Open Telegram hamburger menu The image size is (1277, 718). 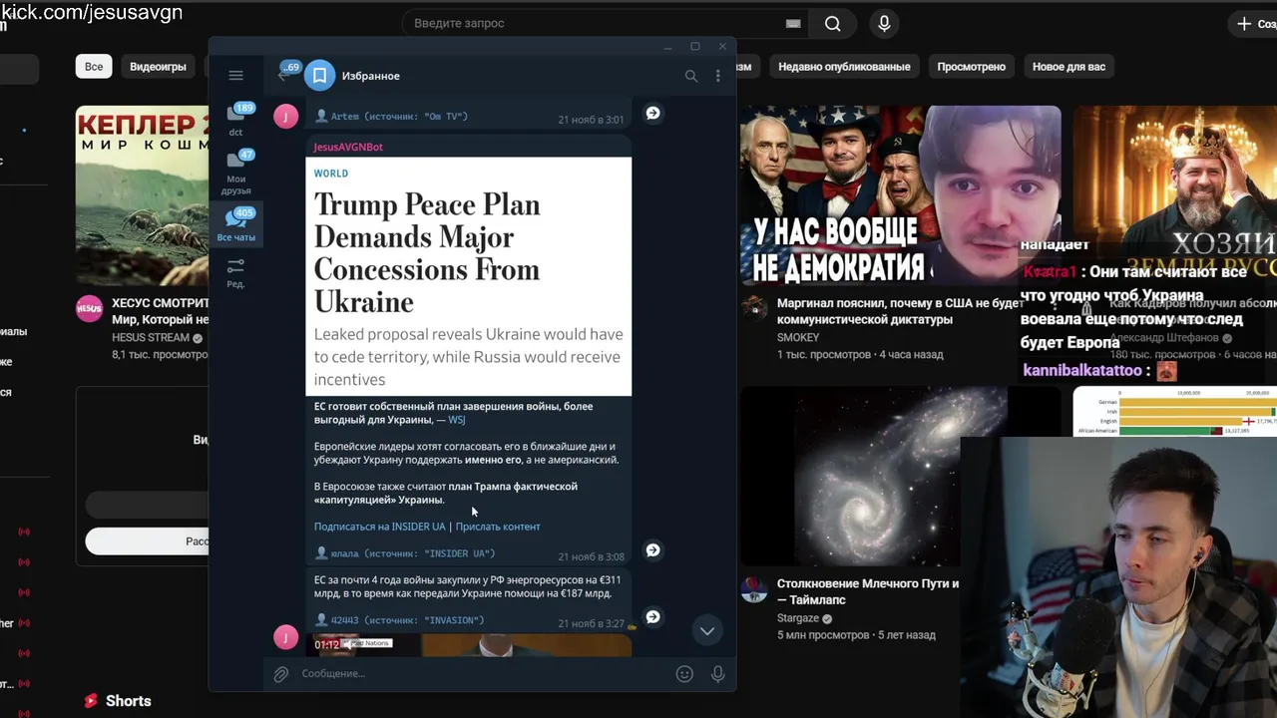235,76
